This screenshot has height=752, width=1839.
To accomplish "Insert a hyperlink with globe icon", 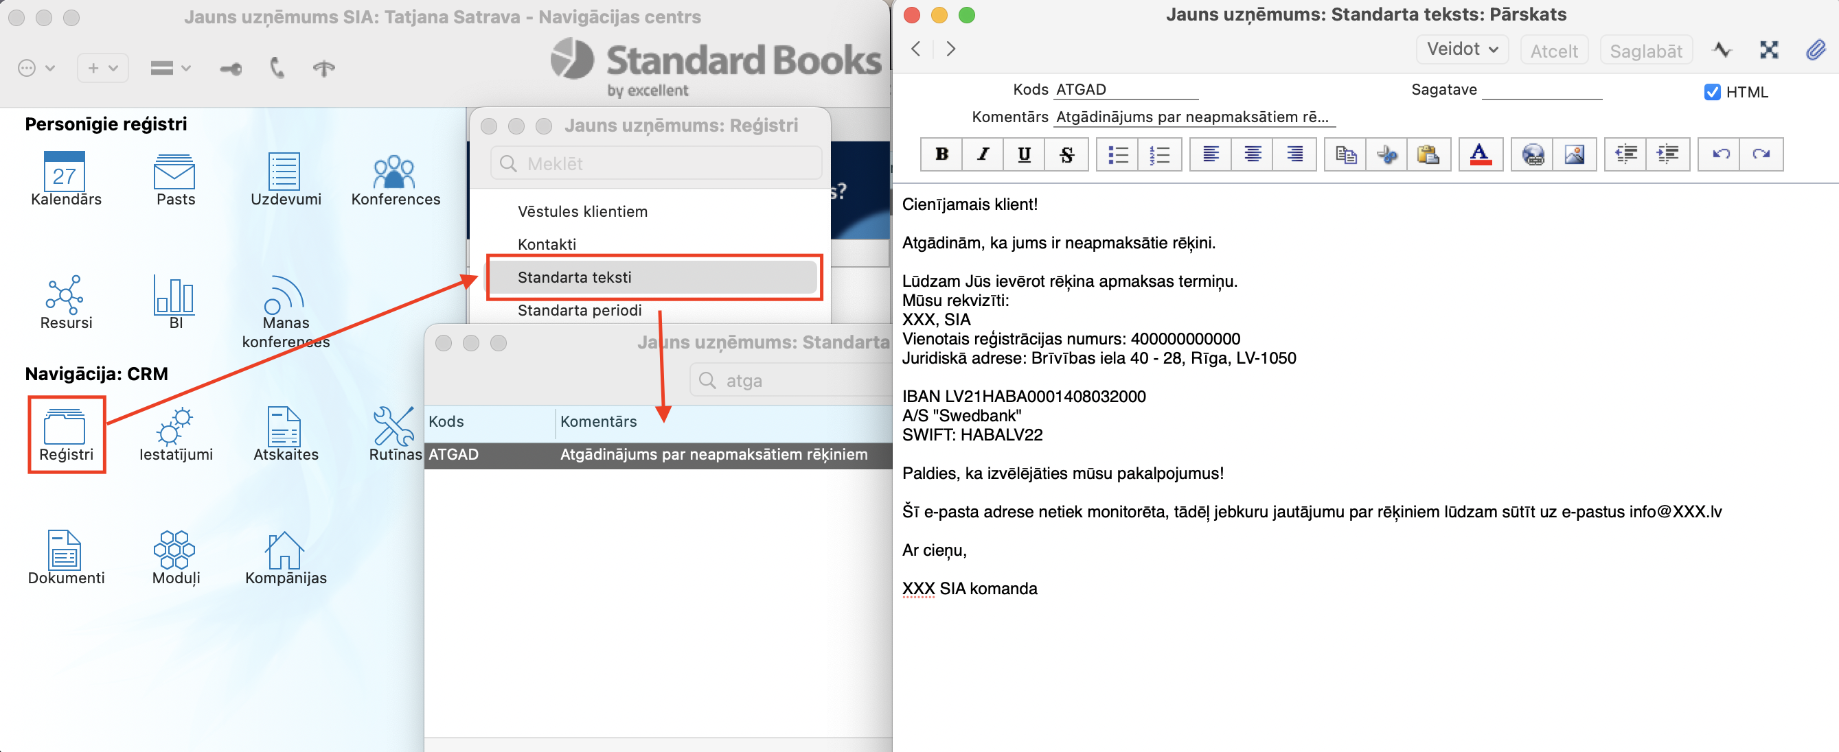I will (x=1533, y=154).
